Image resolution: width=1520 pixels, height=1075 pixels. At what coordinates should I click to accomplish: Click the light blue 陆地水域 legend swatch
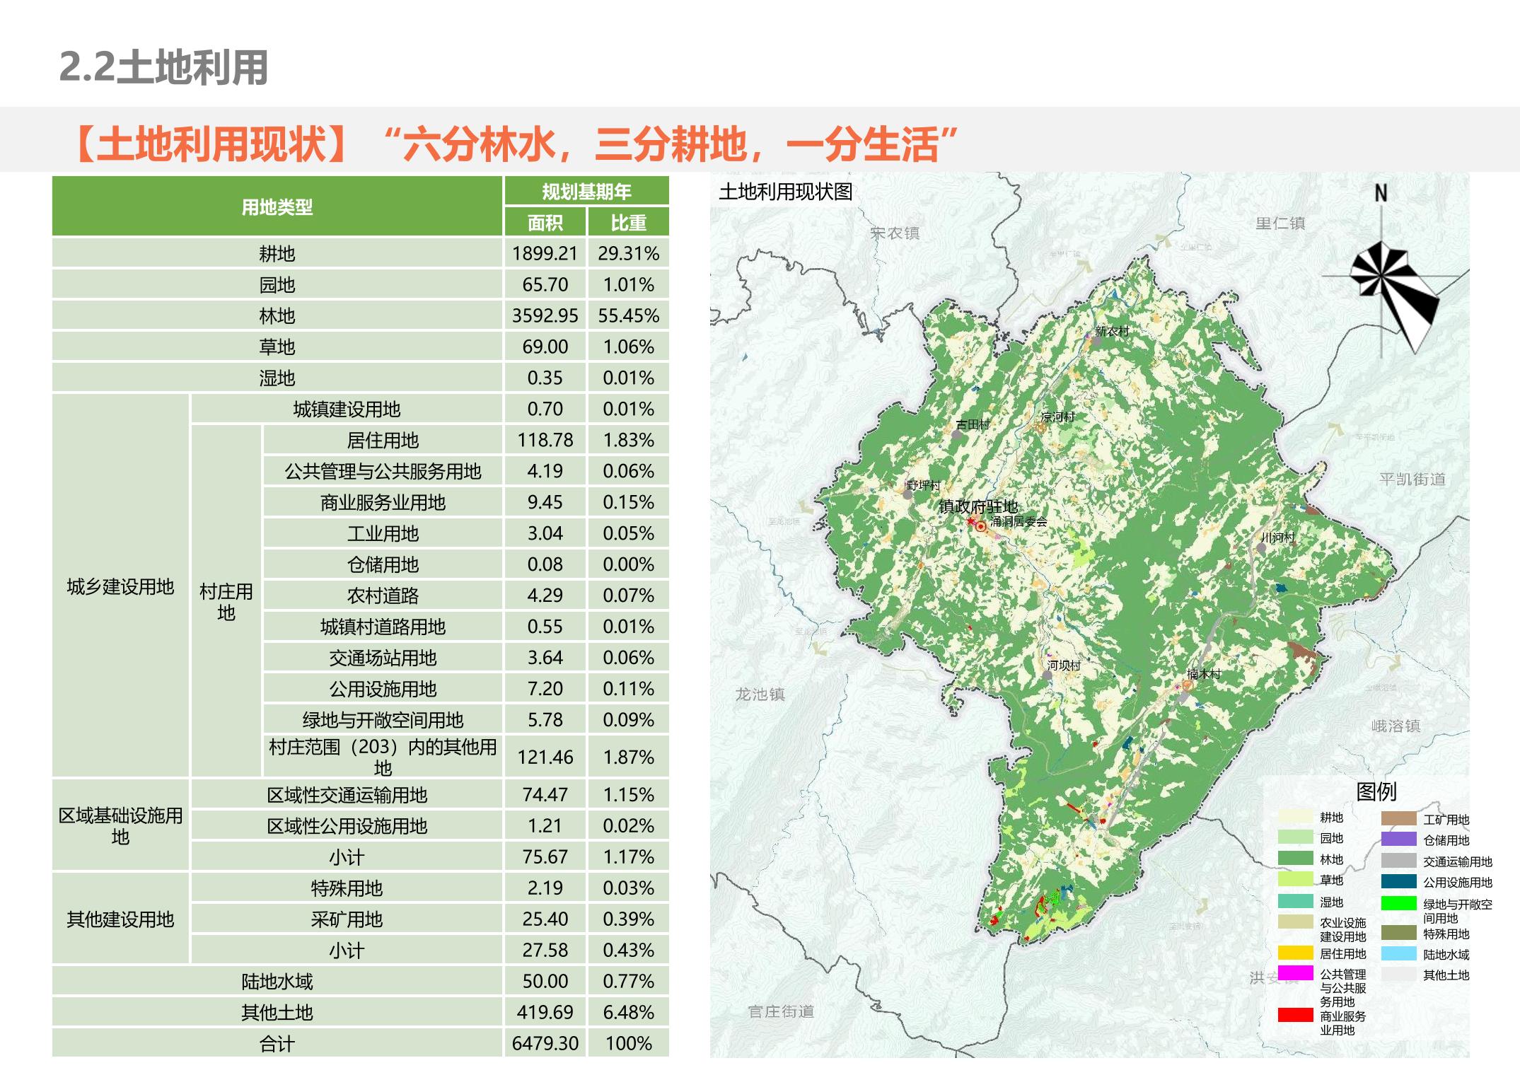[x=1398, y=953]
